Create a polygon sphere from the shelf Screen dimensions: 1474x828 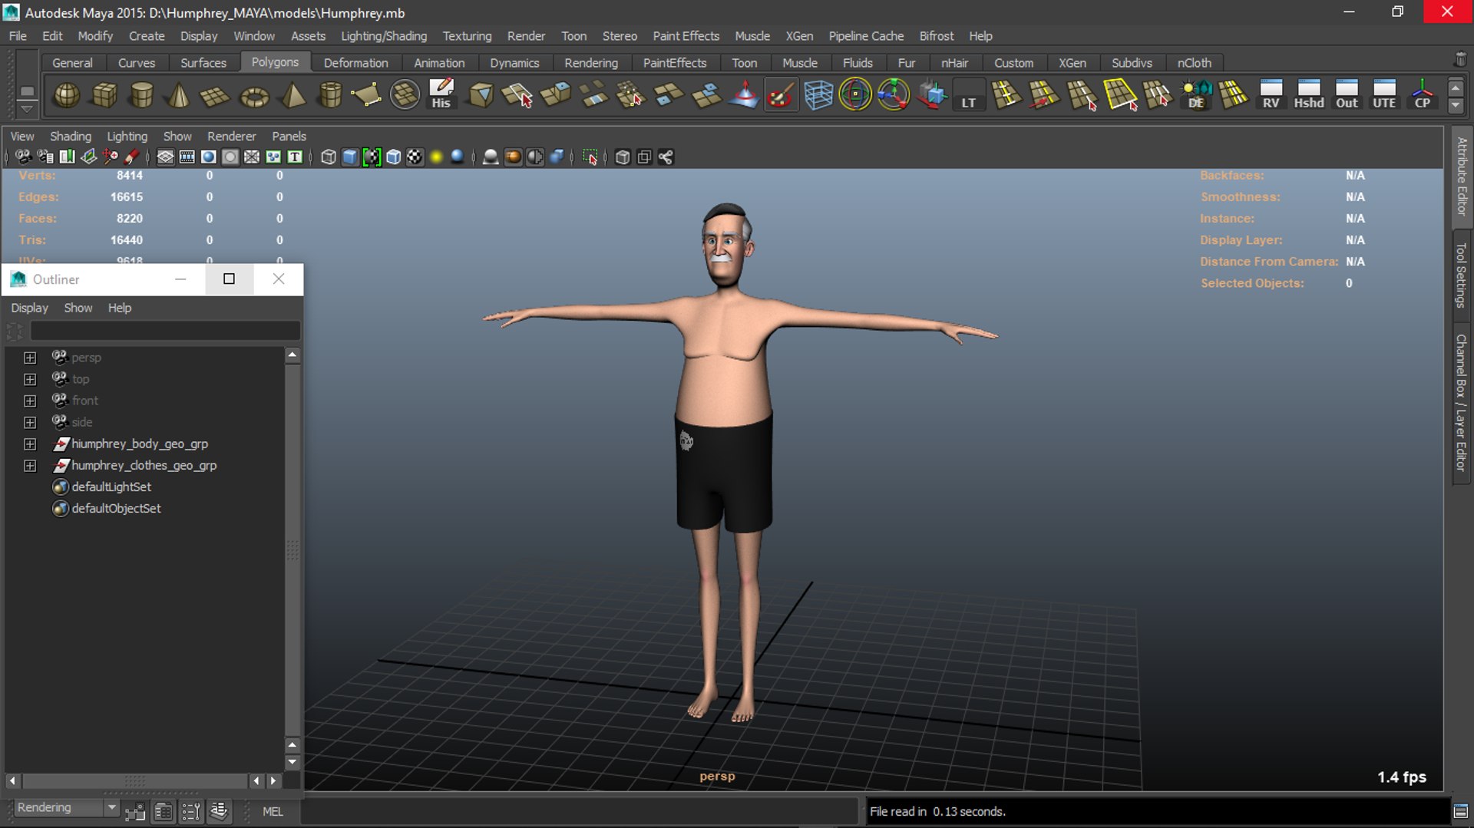[67, 95]
